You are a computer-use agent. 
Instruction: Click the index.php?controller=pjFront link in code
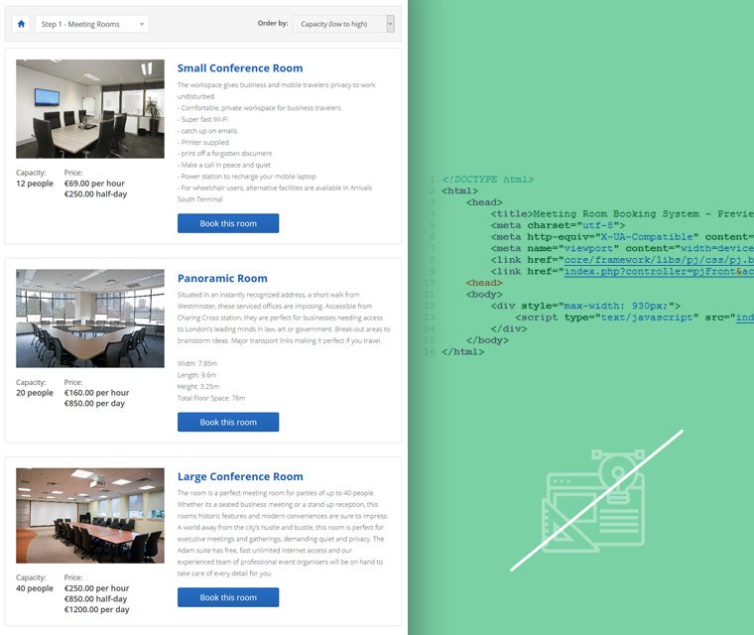[659, 271]
